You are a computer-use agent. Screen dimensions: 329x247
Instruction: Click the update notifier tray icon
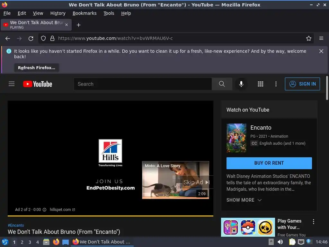click(309, 242)
